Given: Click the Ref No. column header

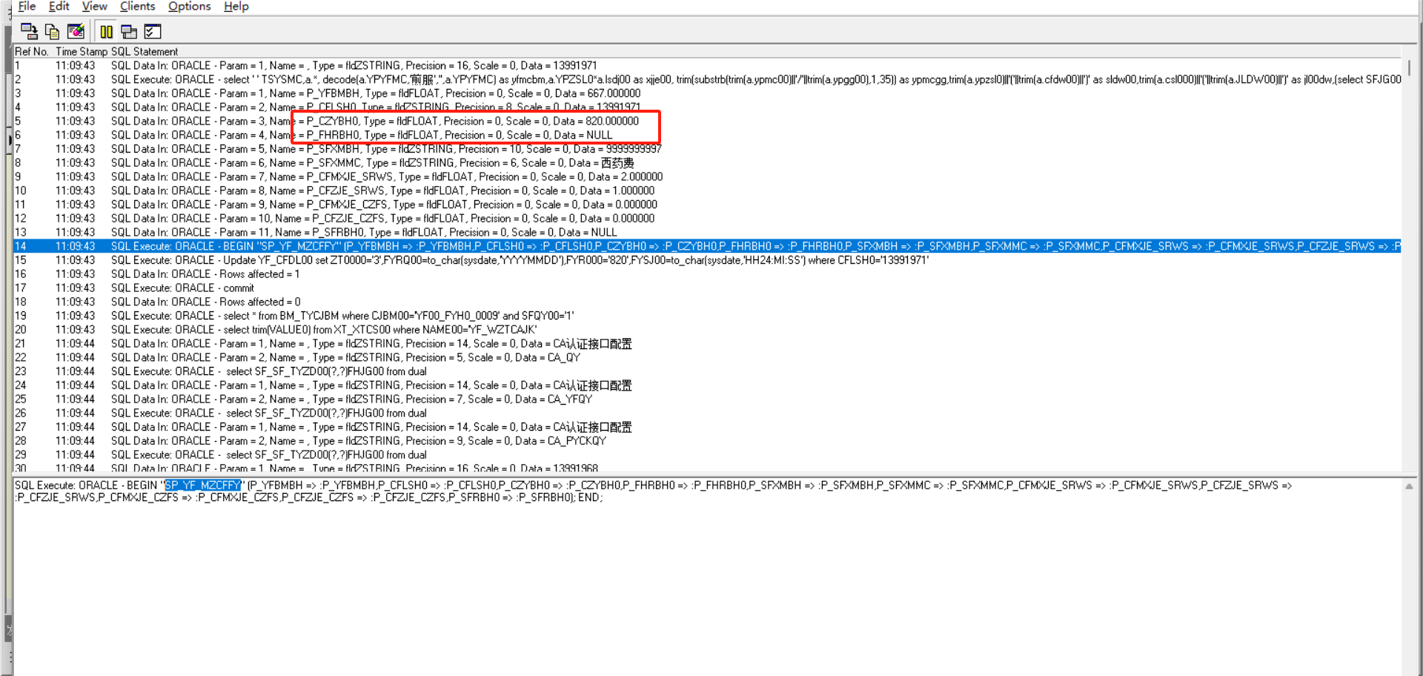Looking at the screenshot, I should pos(31,52).
